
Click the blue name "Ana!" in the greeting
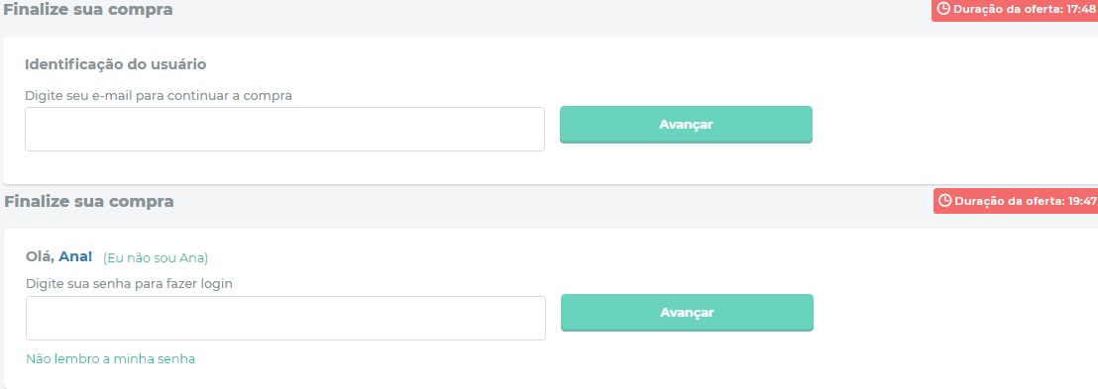coord(75,256)
